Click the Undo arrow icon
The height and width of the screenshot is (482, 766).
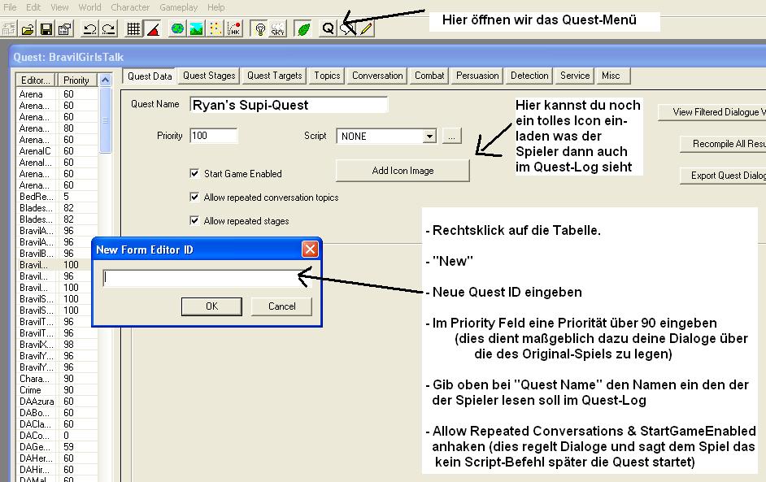89,28
